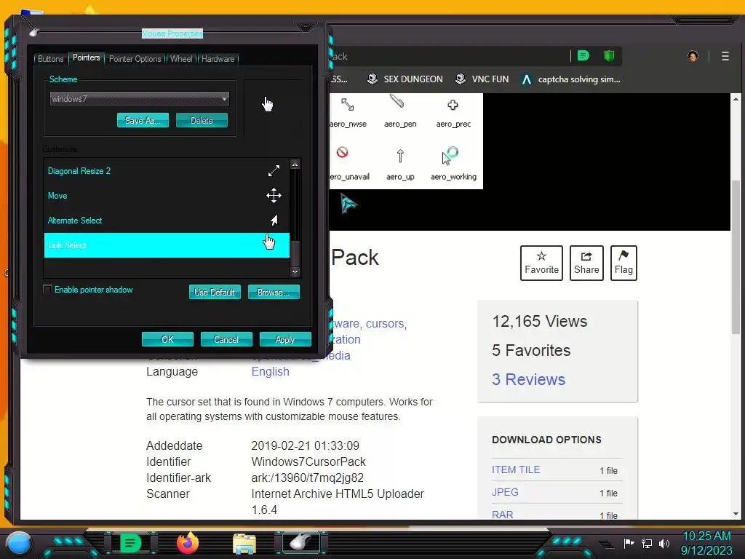Open the Wheel tab

tap(181, 59)
